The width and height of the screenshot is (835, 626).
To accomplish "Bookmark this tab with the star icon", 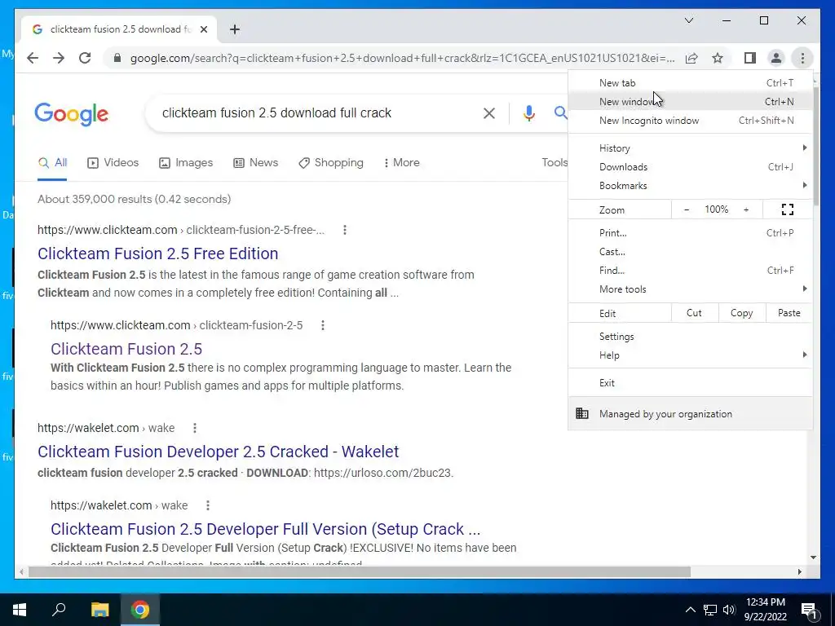I will click(x=718, y=58).
